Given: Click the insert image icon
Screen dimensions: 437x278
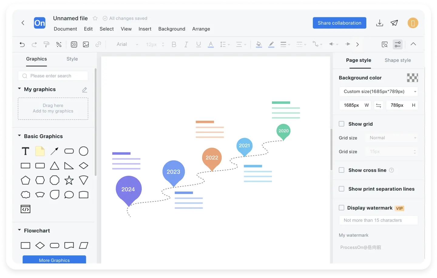Looking at the screenshot, I should (86, 45).
